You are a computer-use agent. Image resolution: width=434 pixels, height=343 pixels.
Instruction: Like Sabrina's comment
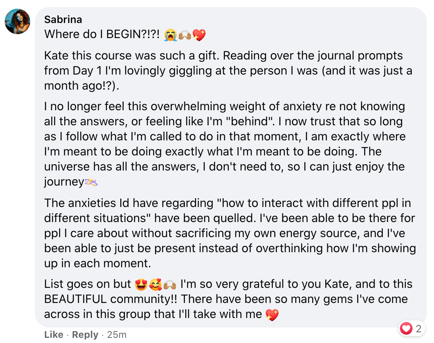[54, 334]
